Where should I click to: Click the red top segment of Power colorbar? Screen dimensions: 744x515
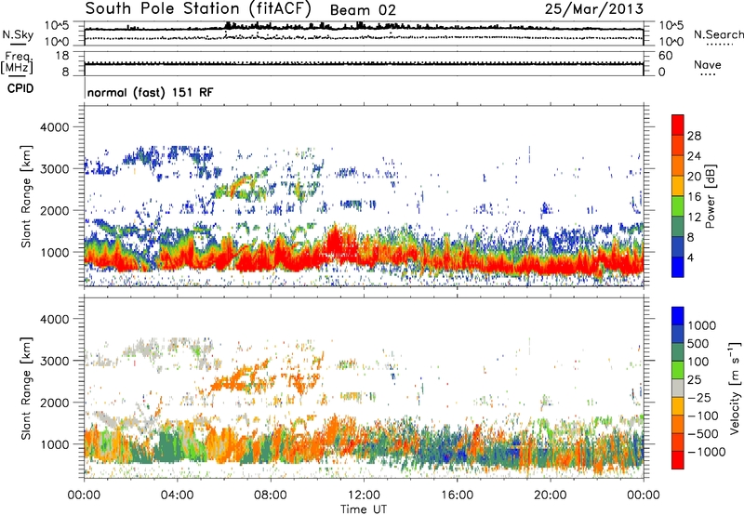(x=678, y=125)
